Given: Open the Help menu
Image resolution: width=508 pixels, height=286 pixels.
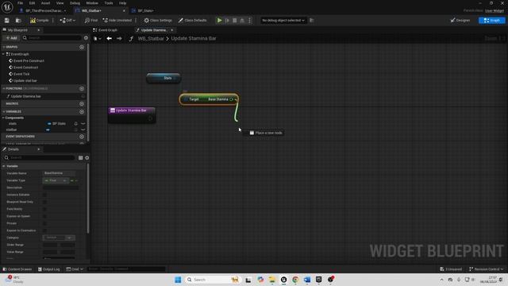Looking at the screenshot, I should (x=122, y=3).
